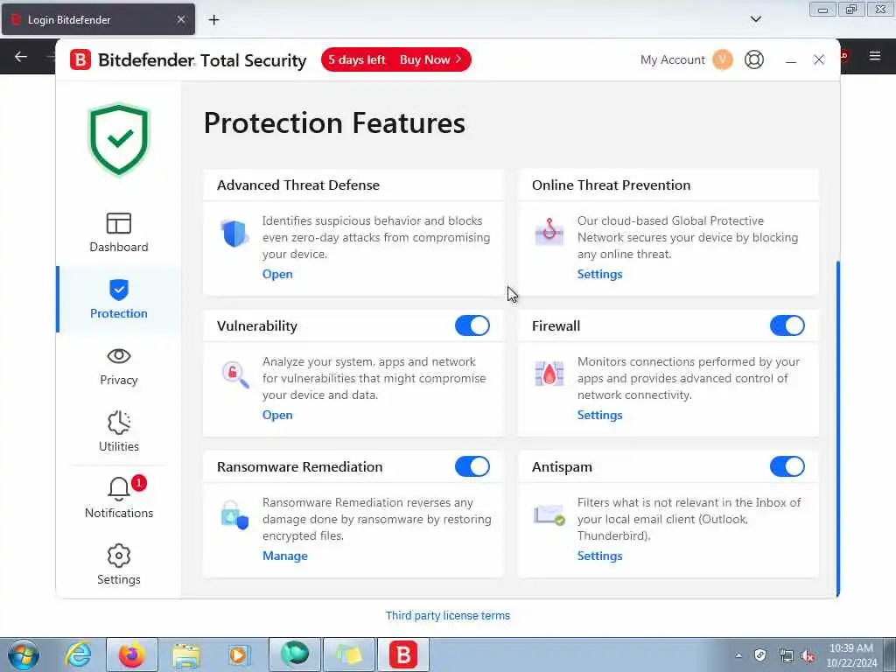The image size is (896, 672).
Task: Open the Vulnerability feature link
Action: pos(277,415)
